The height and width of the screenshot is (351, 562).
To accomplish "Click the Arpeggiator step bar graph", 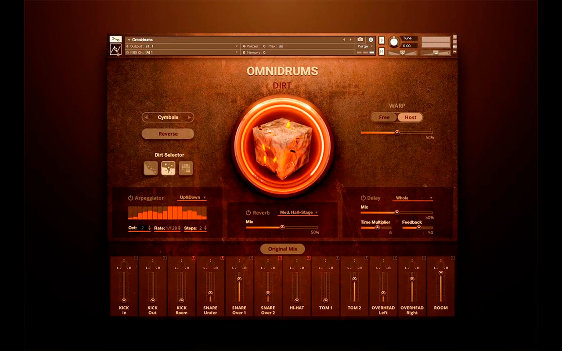I will click(x=167, y=213).
